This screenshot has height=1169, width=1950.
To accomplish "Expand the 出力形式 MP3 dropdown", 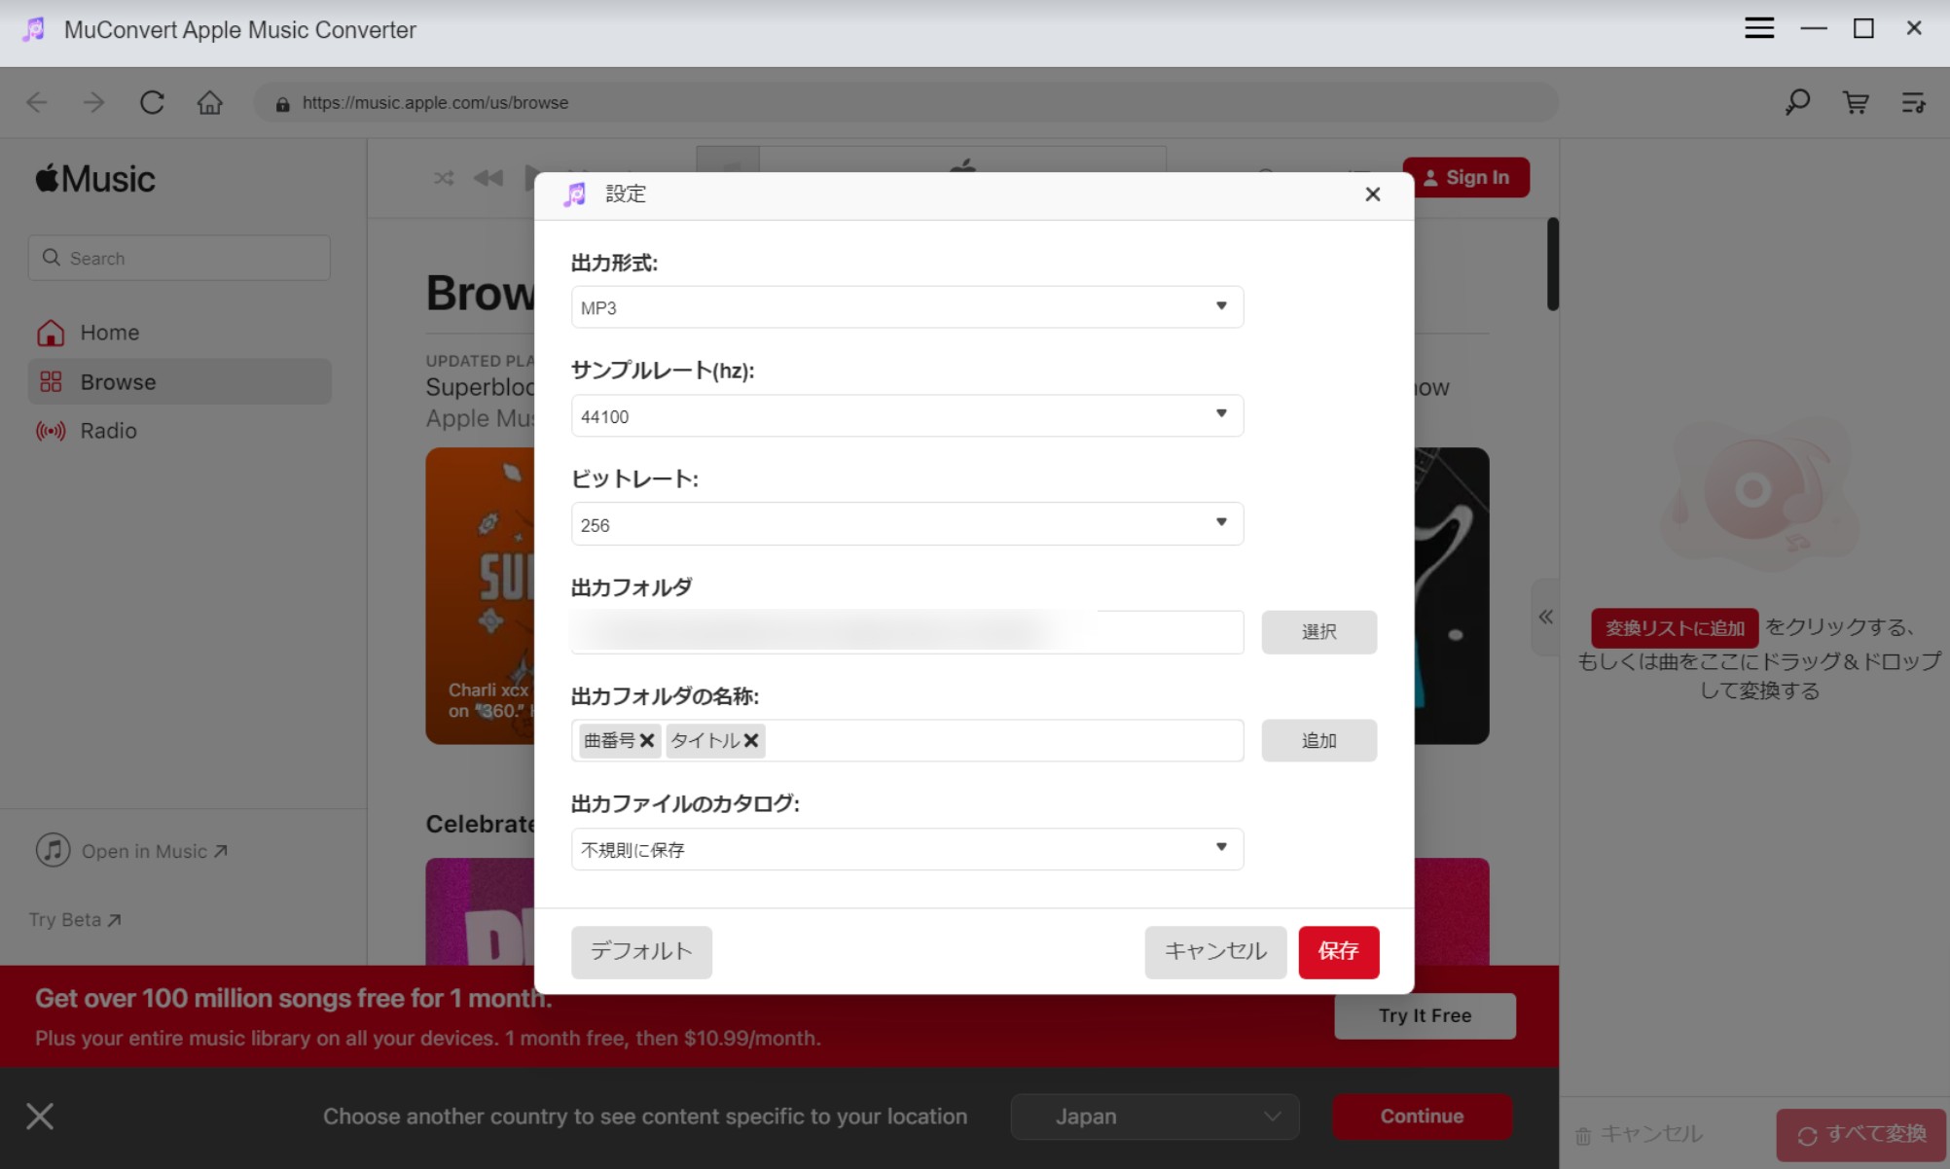I will [907, 307].
